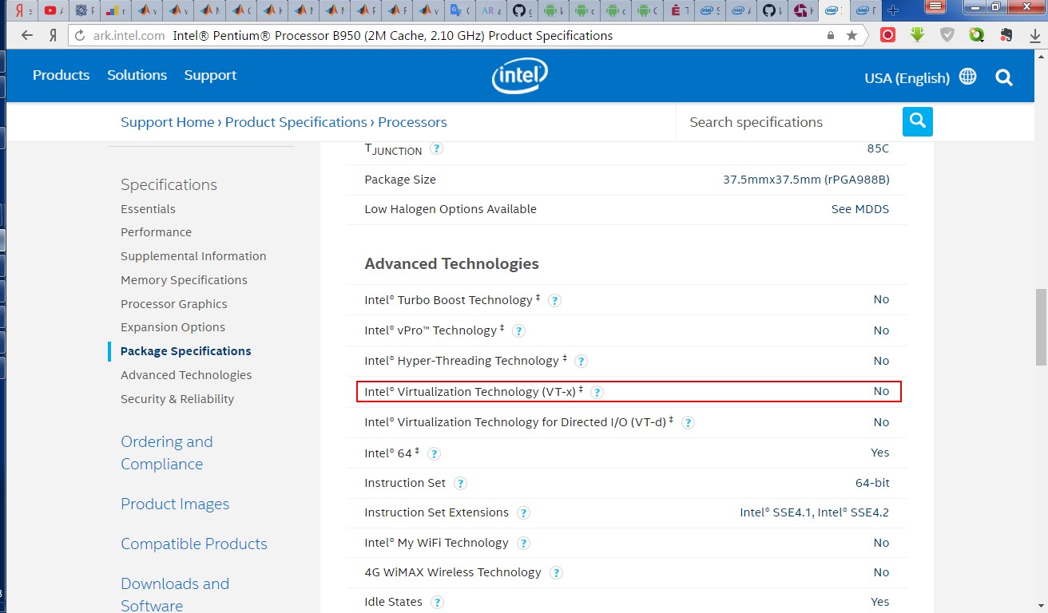Switch to the YouTube browser tab
Viewport: 1048px width, 613px height.
53,10
